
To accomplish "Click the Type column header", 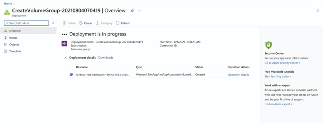I will click(139, 67).
